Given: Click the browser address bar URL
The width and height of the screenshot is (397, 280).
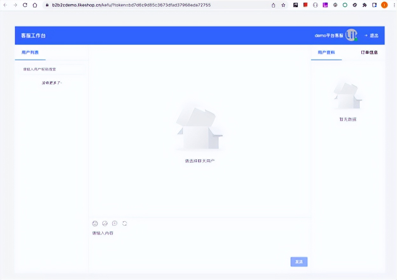Looking at the screenshot, I should [x=131, y=5].
